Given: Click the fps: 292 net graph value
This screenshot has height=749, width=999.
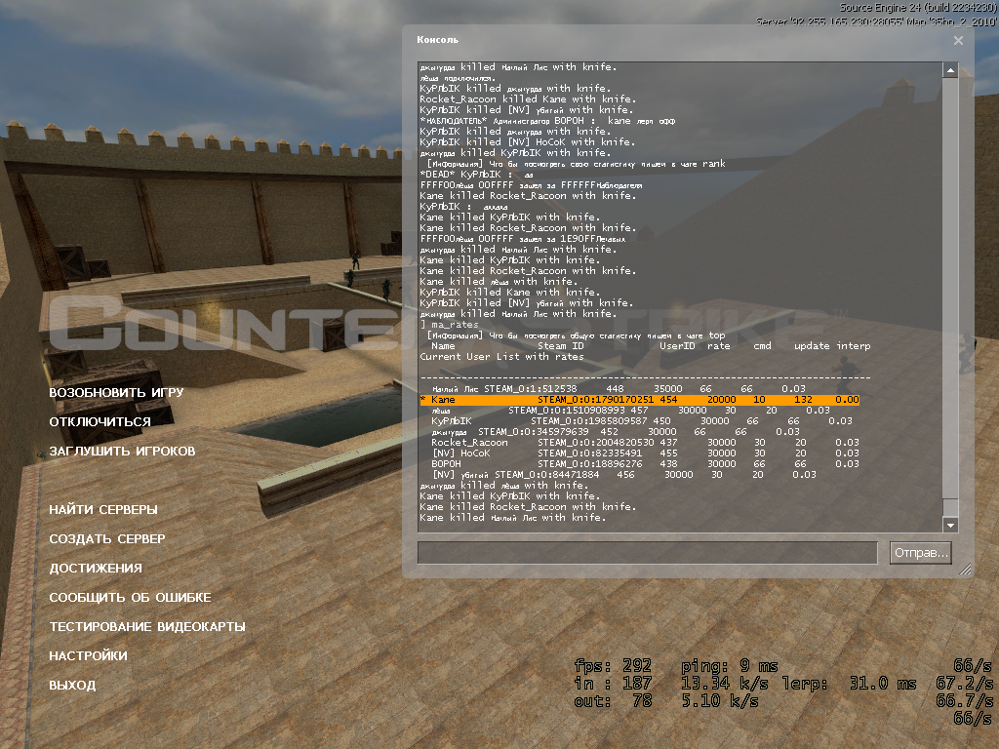Looking at the screenshot, I should point(613,666).
